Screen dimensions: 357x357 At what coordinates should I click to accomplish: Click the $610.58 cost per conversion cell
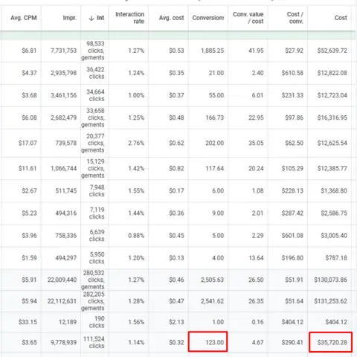(x=292, y=73)
